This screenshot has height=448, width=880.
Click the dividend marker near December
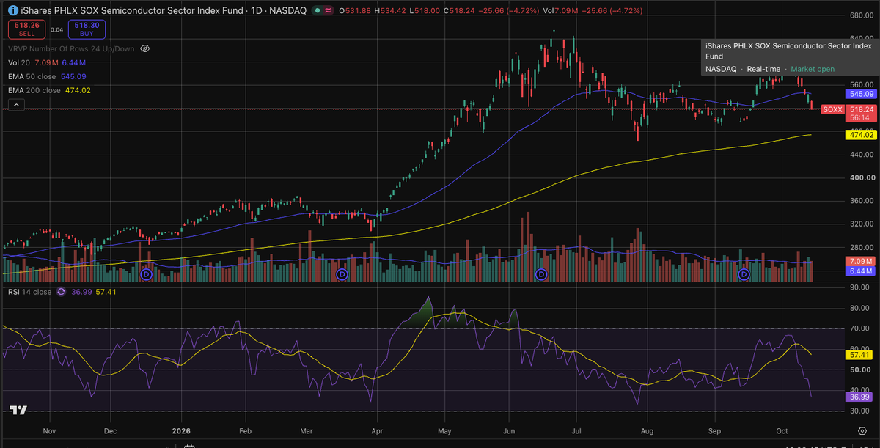pos(145,274)
